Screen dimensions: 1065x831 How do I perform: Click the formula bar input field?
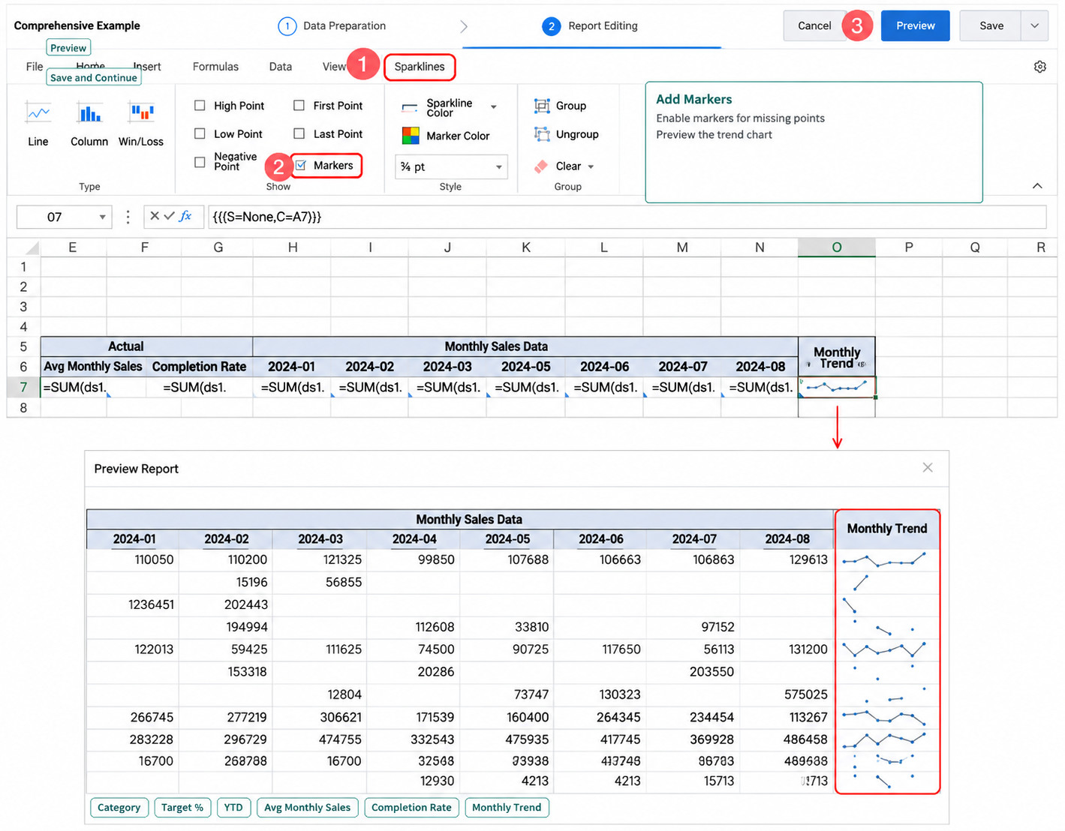pyautogui.click(x=627, y=217)
